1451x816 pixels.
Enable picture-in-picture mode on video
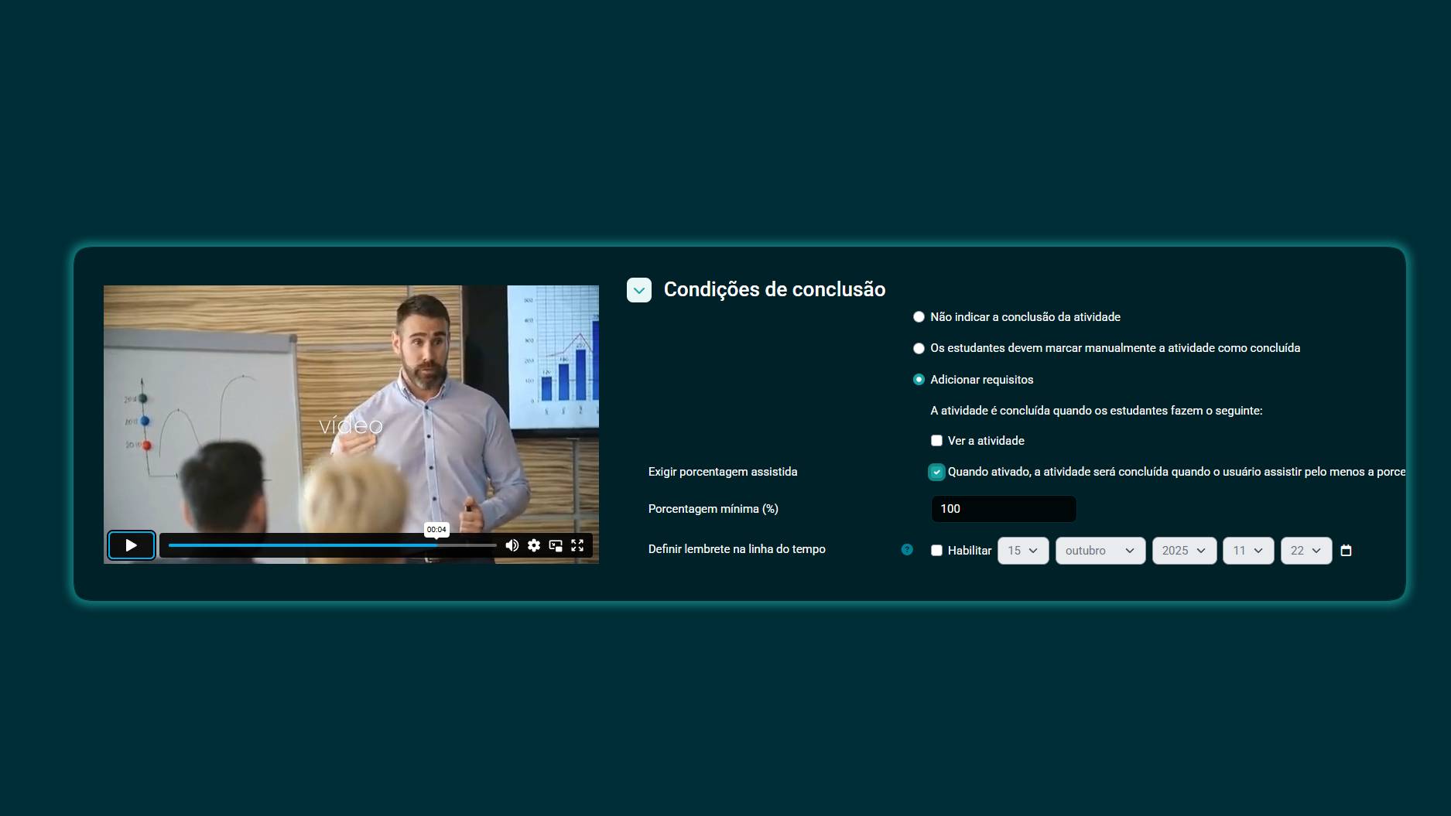[556, 545]
